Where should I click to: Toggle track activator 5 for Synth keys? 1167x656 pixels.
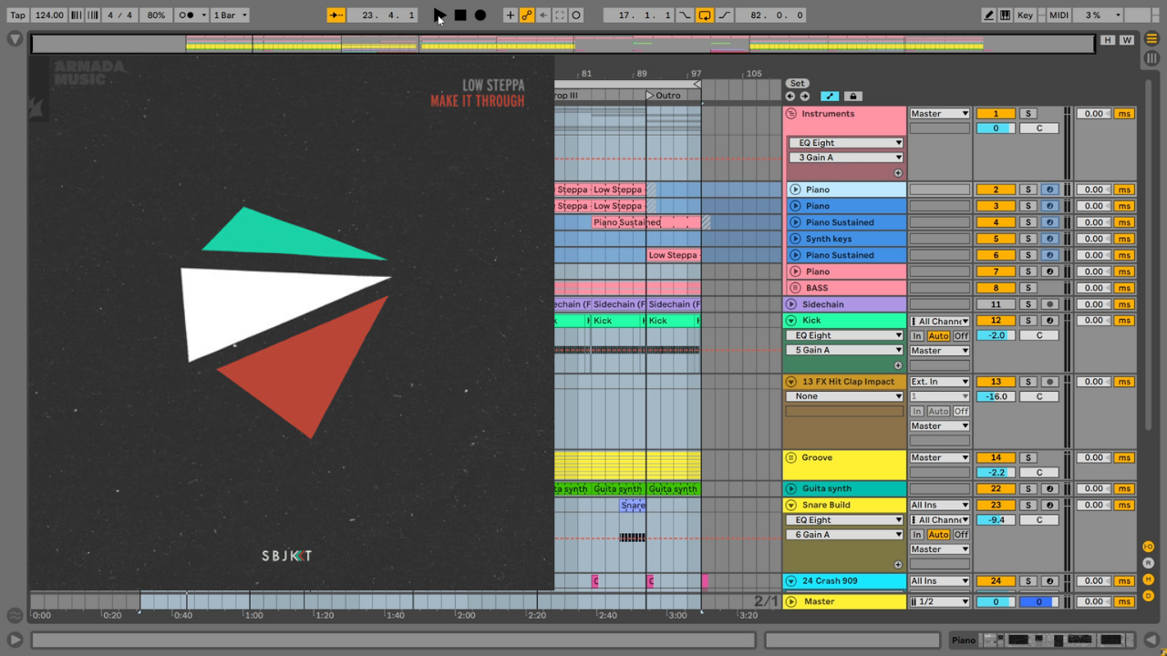click(x=996, y=239)
